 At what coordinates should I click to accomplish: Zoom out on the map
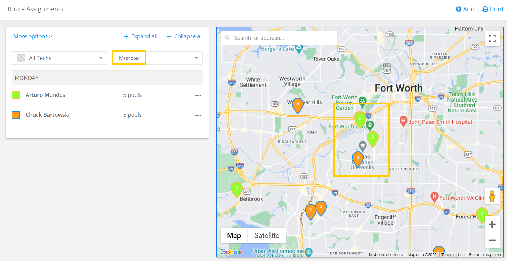492,240
